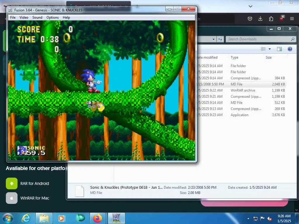Click the magnifier icon in Search Downloads
Image resolution: width=299 pixels, height=224 pixels.
[293, 39]
